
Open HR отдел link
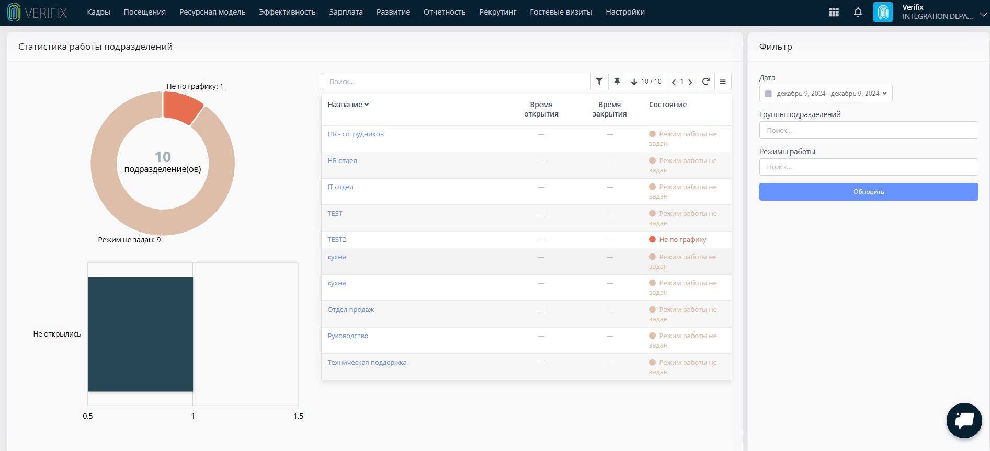pyautogui.click(x=342, y=161)
